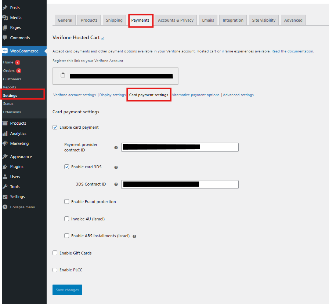Check Invoice 4U (Israel)
Screen dimensions: 329x304
tap(67, 219)
